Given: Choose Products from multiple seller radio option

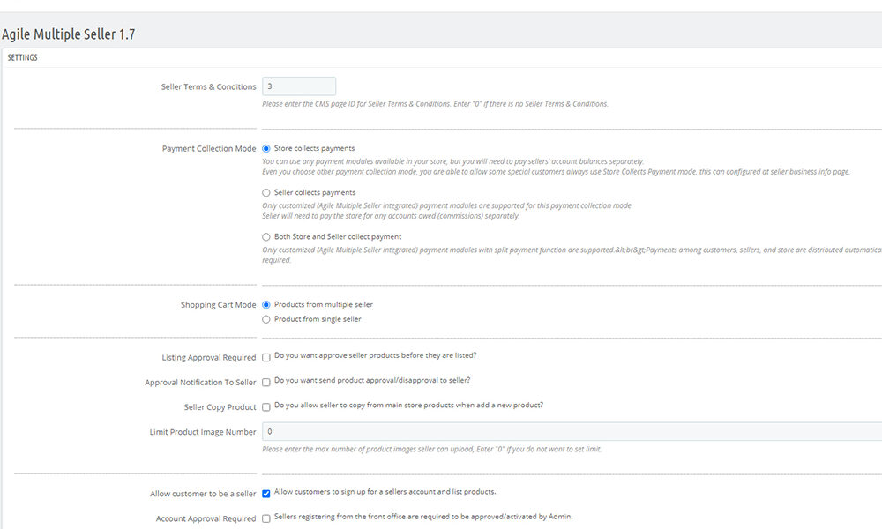Looking at the screenshot, I should click(266, 305).
